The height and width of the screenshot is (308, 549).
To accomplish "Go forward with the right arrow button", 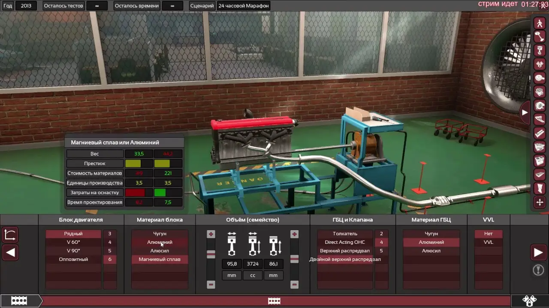I will click(538, 252).
